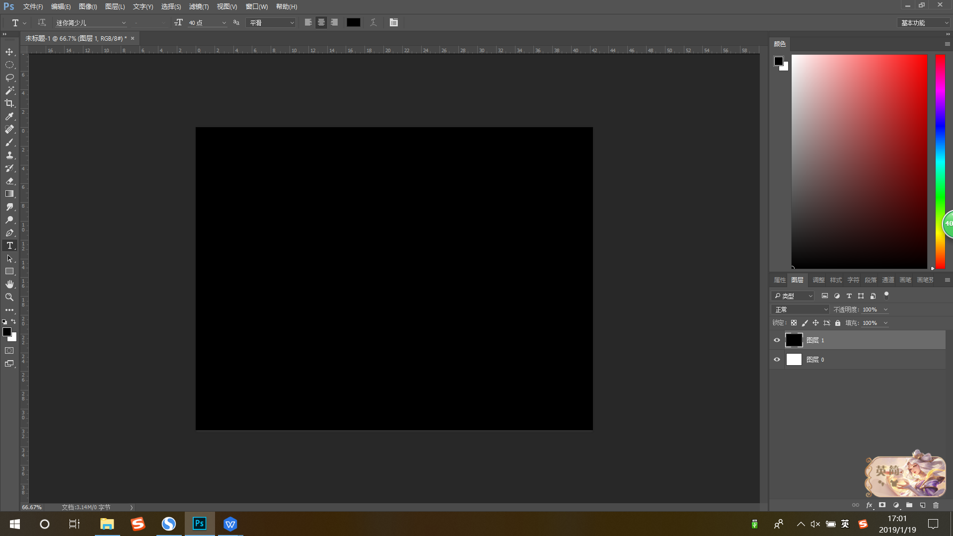This screenshot has height=536, width=953.
Task: Open the layer blend mode dropdown
Action: [801, 309]
